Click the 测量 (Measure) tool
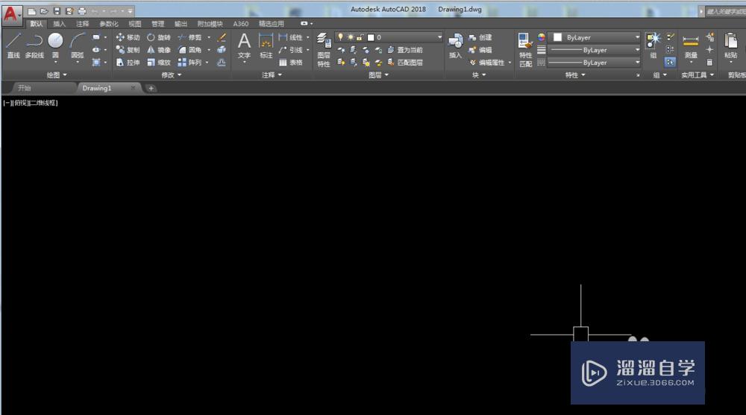The height and width of the screenshot is (415, 746). pyautogui.click(x=691, y=47)
